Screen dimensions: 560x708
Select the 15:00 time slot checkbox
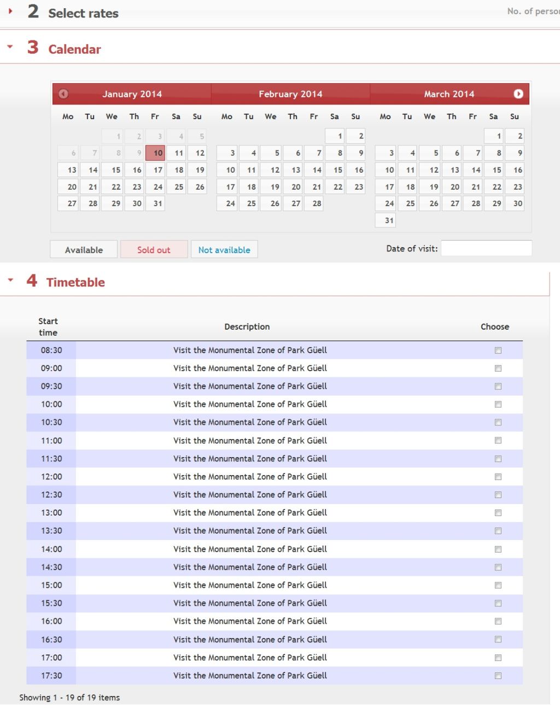(498, 586)
